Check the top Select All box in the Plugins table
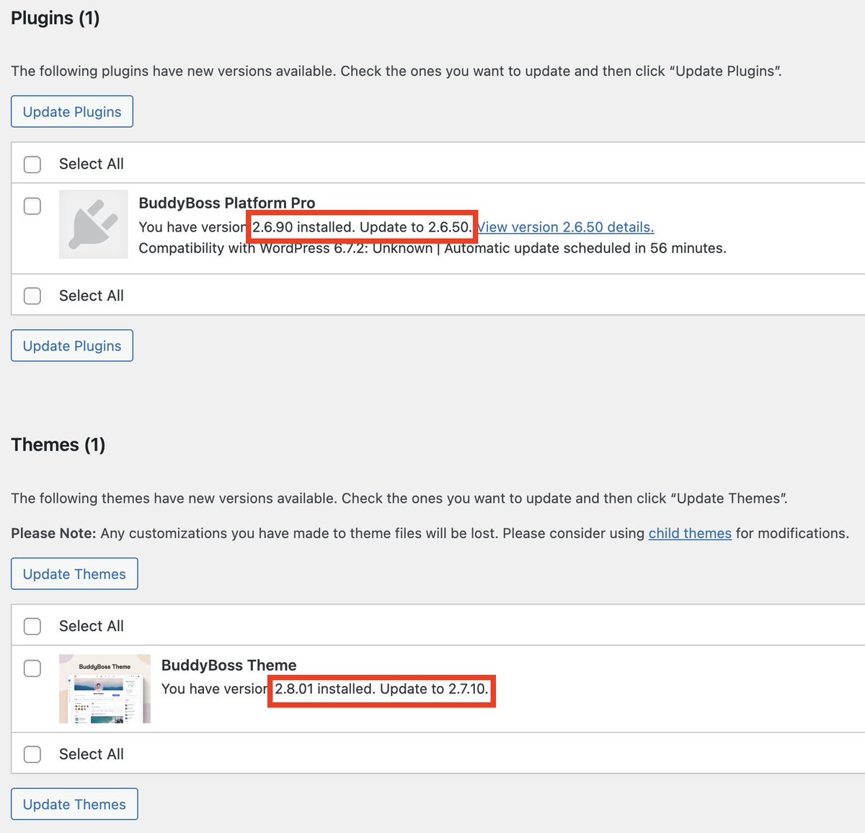 [x=32, y=164]
